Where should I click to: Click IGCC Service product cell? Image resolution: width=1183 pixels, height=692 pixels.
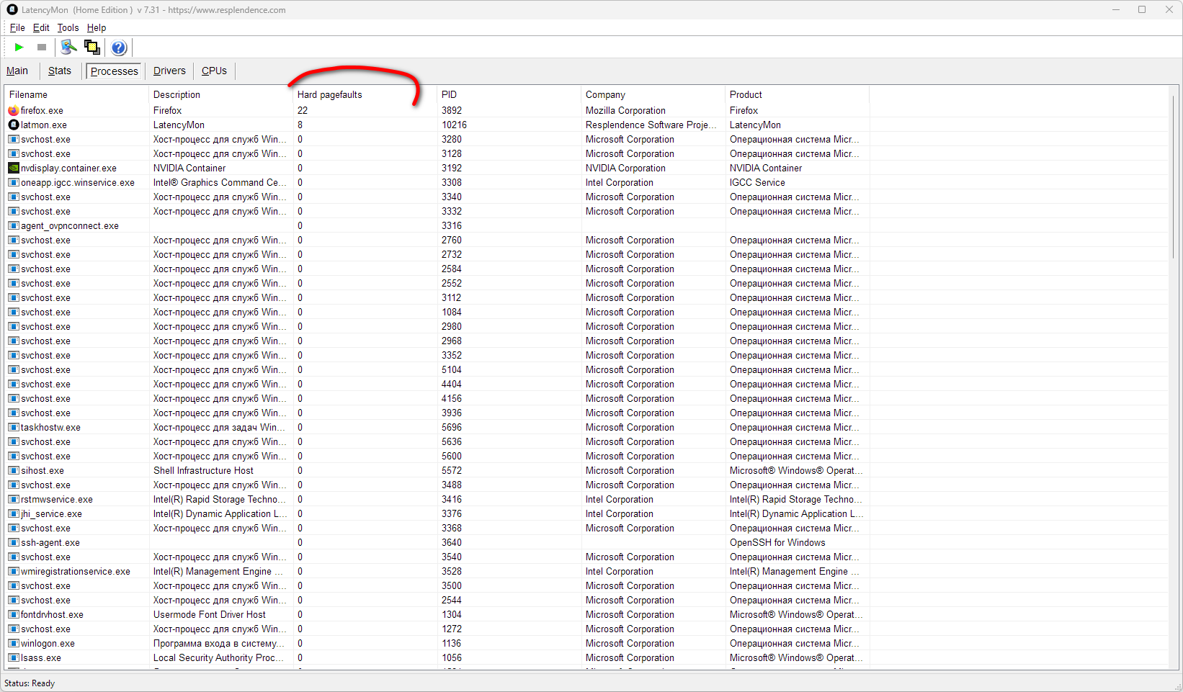757,183
